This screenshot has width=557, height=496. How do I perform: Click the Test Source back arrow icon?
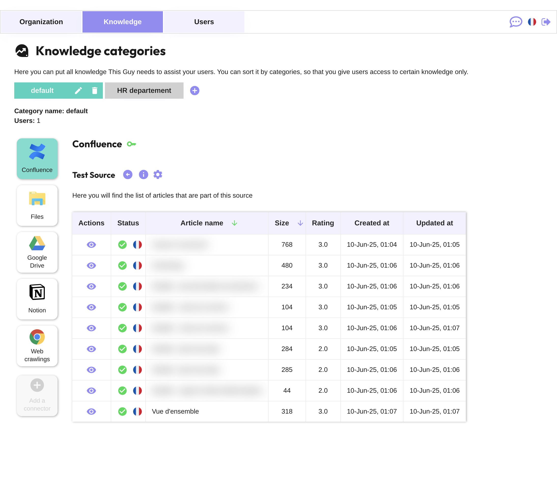click(x=128, y=175)
